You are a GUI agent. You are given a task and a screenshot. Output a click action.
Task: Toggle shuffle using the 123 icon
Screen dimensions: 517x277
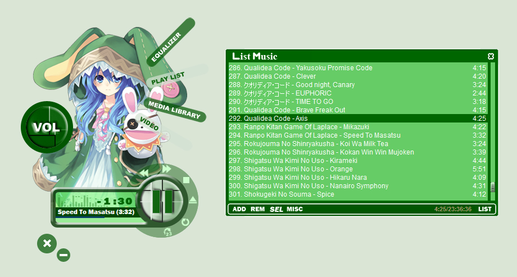(x=168, y=232)
